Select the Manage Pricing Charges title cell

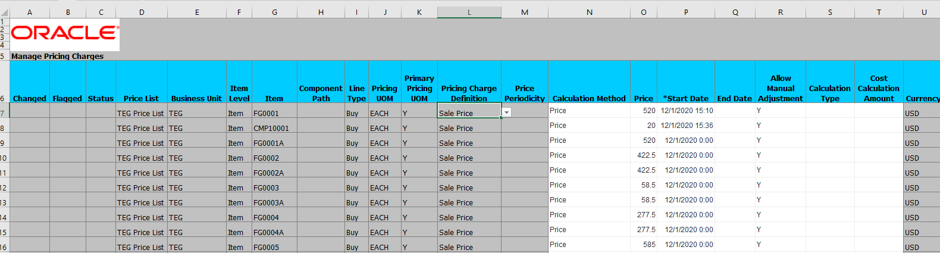point(57,56)
